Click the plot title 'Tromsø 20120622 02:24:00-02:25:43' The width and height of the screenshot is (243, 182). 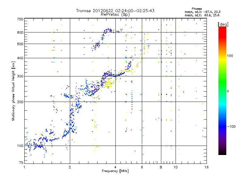(115, 11)
